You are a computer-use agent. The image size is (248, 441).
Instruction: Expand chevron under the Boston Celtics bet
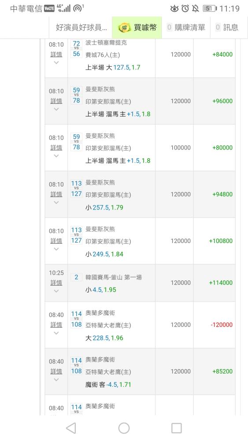pos(56,63)
